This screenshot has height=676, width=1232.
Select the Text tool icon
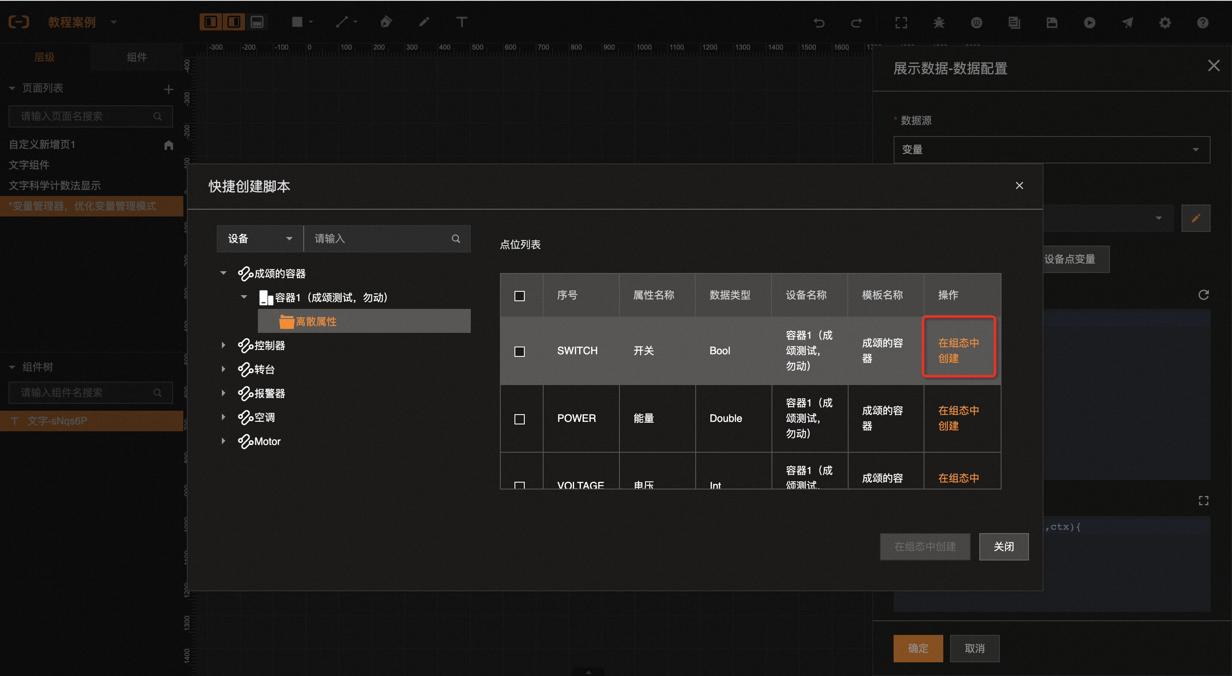pos(461,22)
